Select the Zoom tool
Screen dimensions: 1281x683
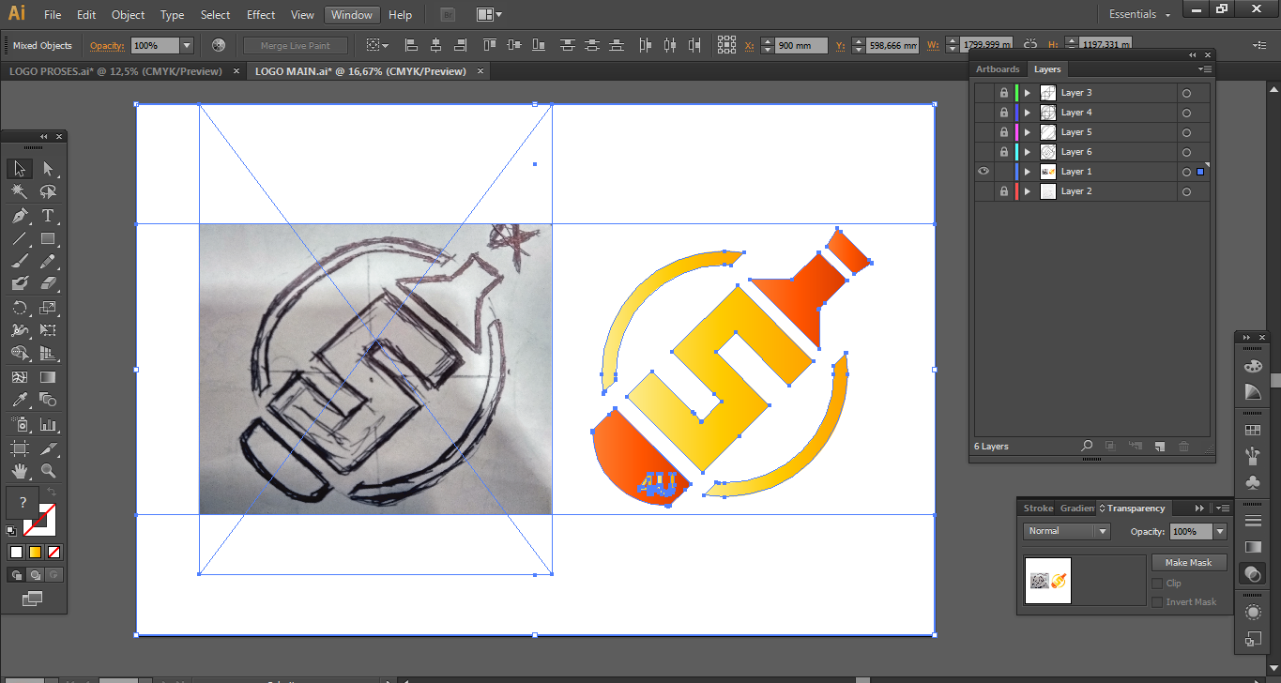(48, 471)
